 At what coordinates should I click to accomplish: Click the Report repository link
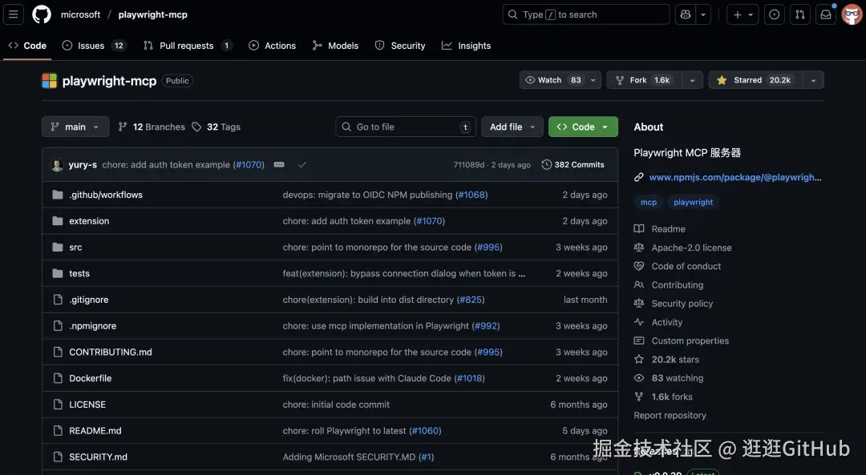pos(670,416)
